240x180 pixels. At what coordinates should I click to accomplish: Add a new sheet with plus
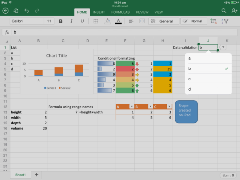pyautogui.click(x=36, y=175)
